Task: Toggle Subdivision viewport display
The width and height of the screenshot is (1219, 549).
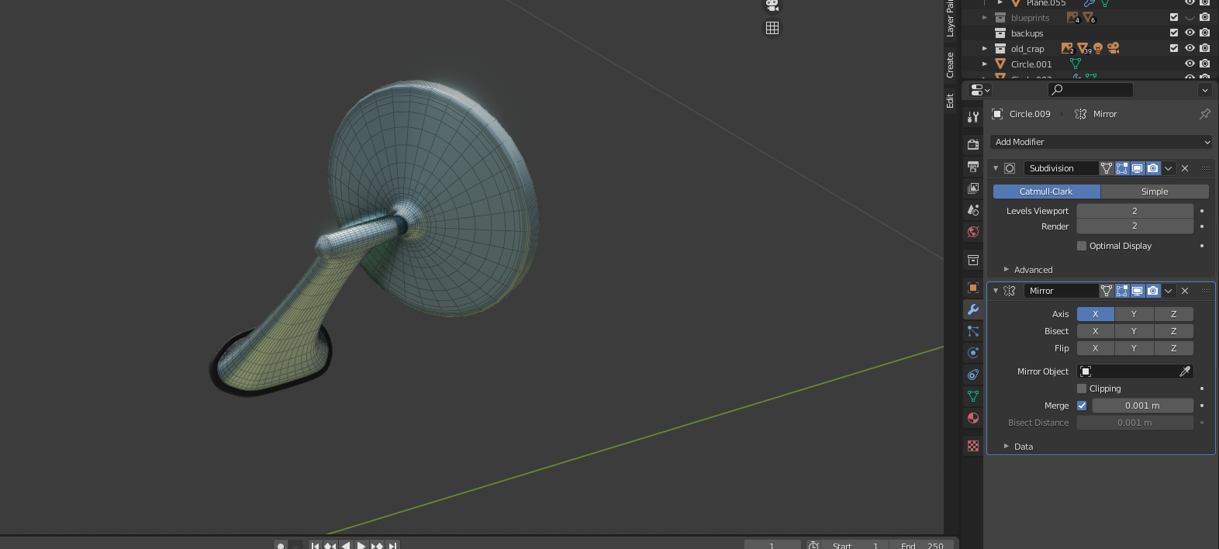Action: pyautogui.click(x=1138, y=168)
